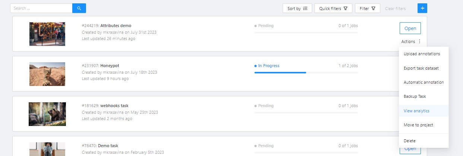Click the three-dot icon beside Actions
Screen dimensions: 463x156
coord(419,42)
